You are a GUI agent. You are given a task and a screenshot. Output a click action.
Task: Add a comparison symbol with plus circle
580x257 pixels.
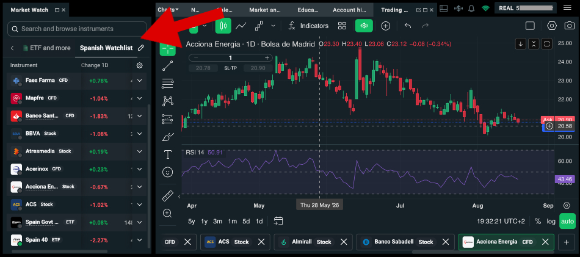pyautogui.click(x=386, y=26)
